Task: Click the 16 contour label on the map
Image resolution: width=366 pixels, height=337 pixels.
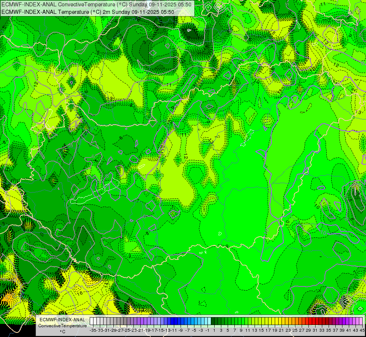Action: pos(80,293)
